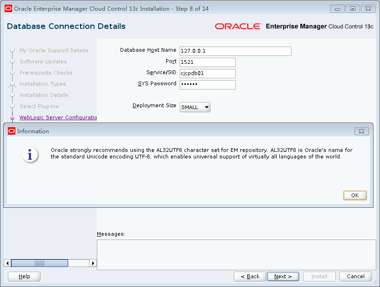The height and width of the screenshot is (287, 380).
Task: Click the Cancel button
Action: [x=355, y=276]
